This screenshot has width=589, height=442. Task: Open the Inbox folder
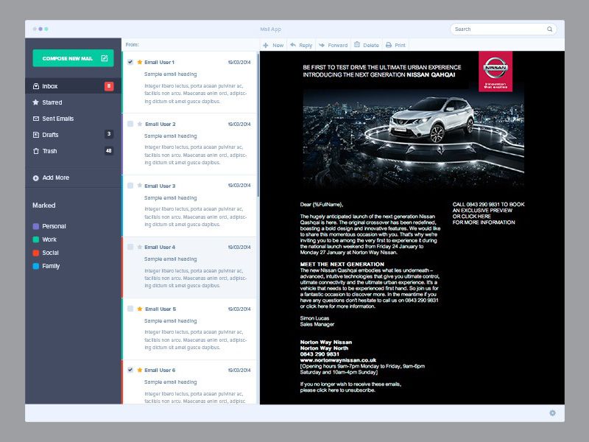coord(73,86)
